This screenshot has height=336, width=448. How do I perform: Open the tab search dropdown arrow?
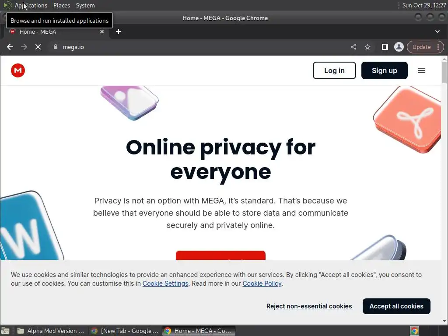(437, 31)
